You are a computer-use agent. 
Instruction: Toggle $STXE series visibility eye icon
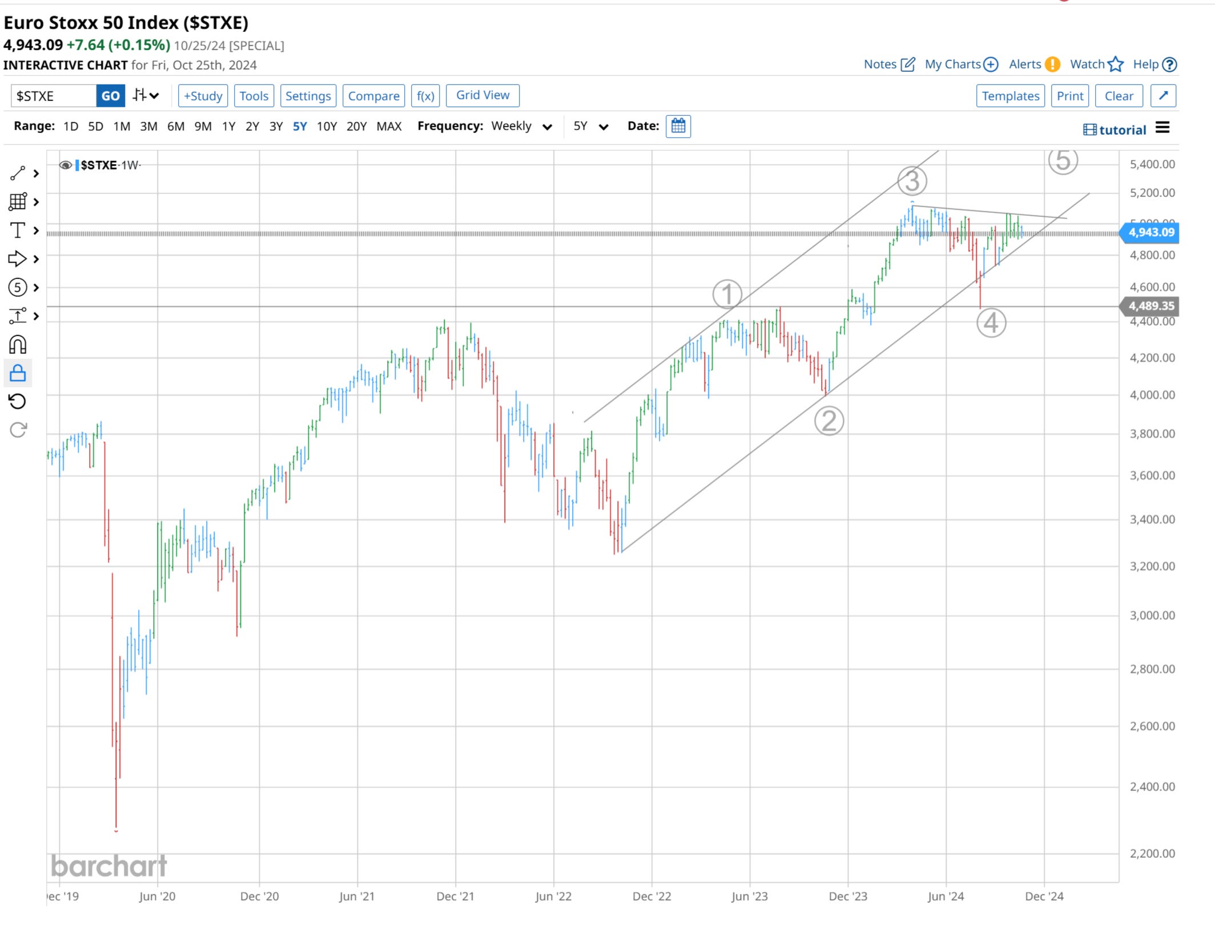pos(66,166)
